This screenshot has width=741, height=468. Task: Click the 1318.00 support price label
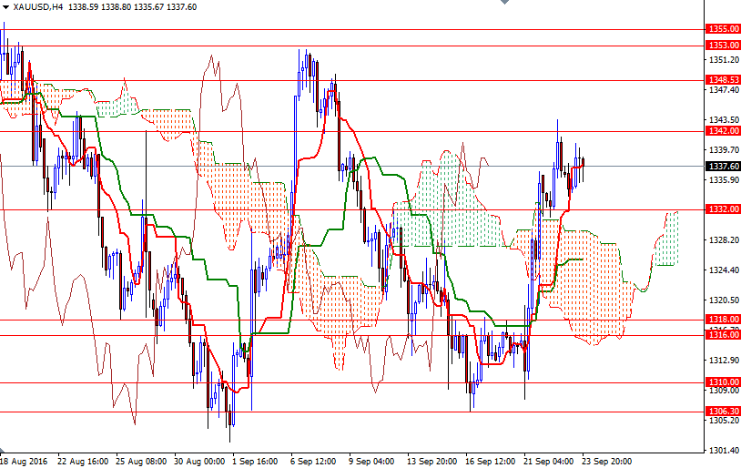coord(723,320)
